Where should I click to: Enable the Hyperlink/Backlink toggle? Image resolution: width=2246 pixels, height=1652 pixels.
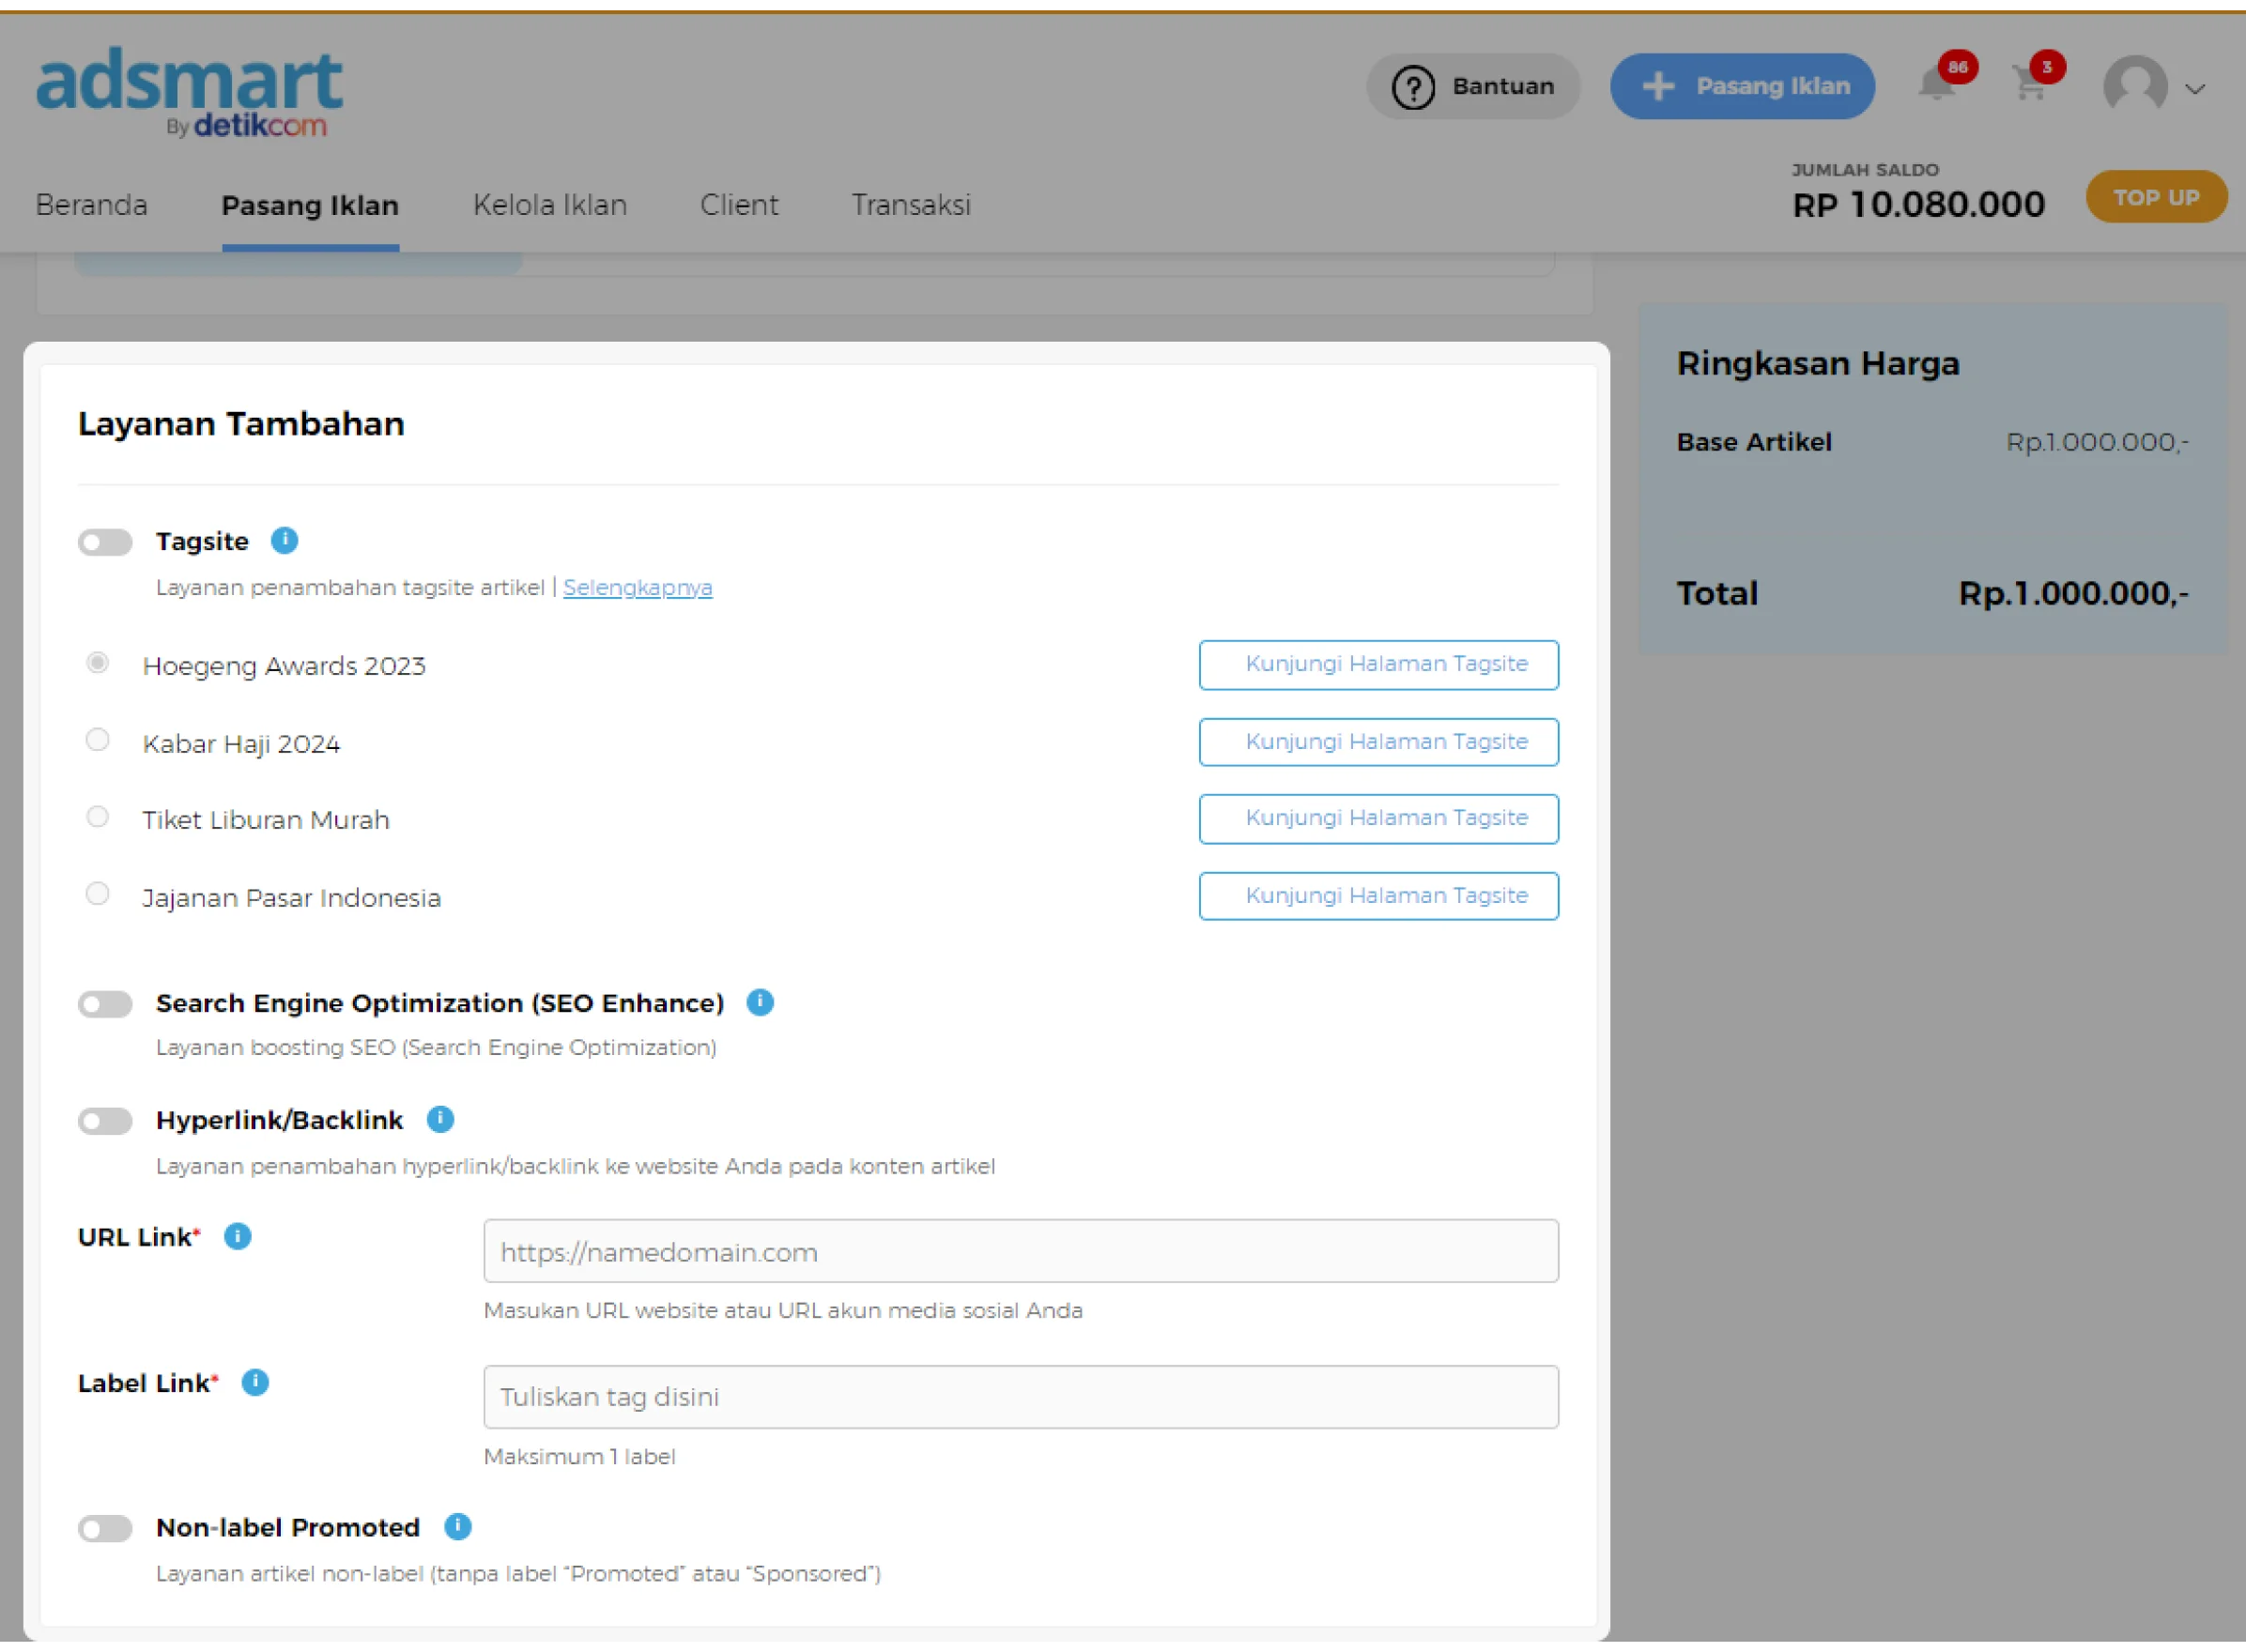click(105, 1121)
